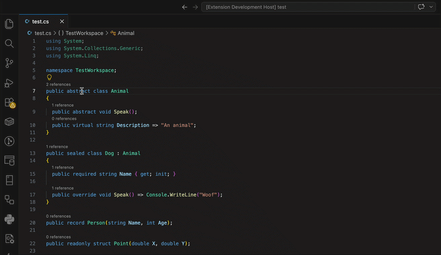The width and height of the screenshot is (441, 255).
Task: Click Animal in the breadcrumb
Action: point(126,33)
